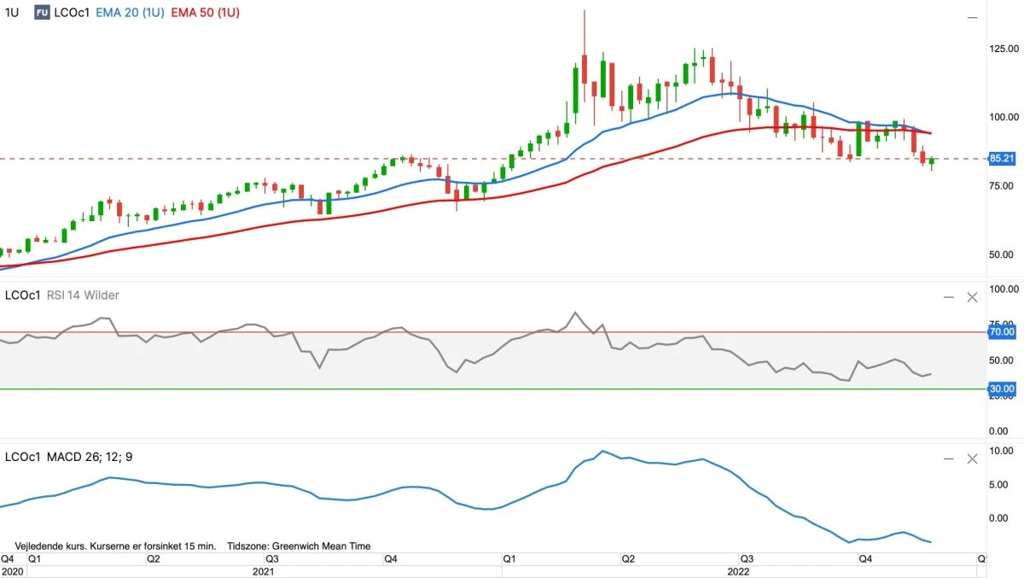Screen dimensions: 1024x578
Task: Minimize the MACD indicator panel
Action: click(948, 458)
